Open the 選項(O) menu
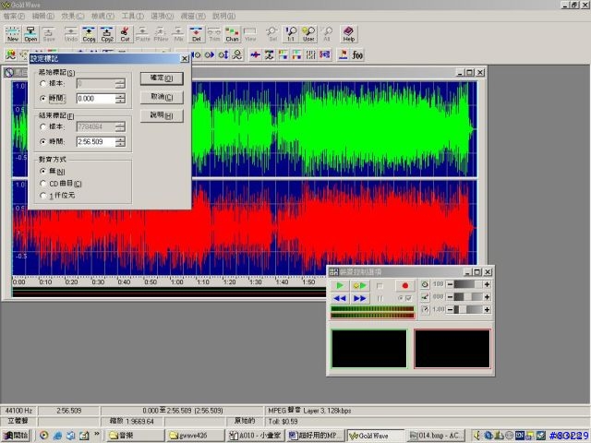Screen dimensions: 591x443 tap(163, 17)
